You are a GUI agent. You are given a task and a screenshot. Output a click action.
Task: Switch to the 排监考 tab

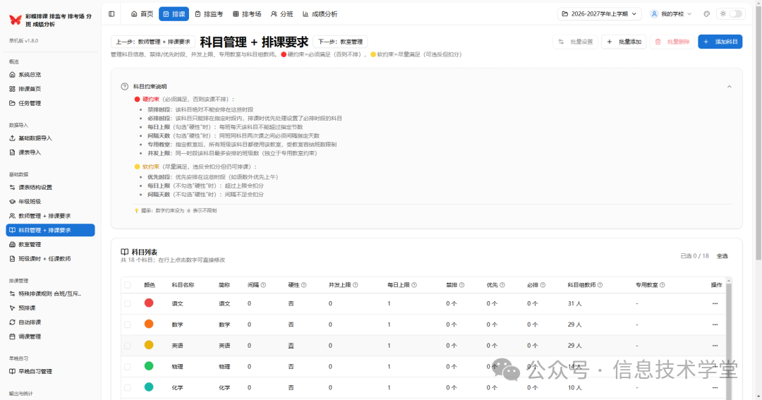pos(209,14)
